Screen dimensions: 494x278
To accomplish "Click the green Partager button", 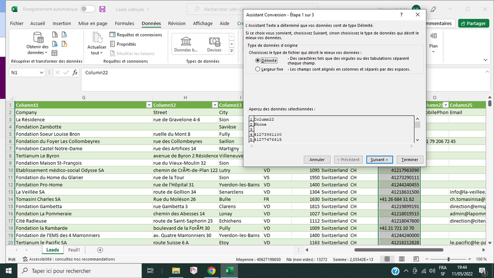I will (474, 23).
